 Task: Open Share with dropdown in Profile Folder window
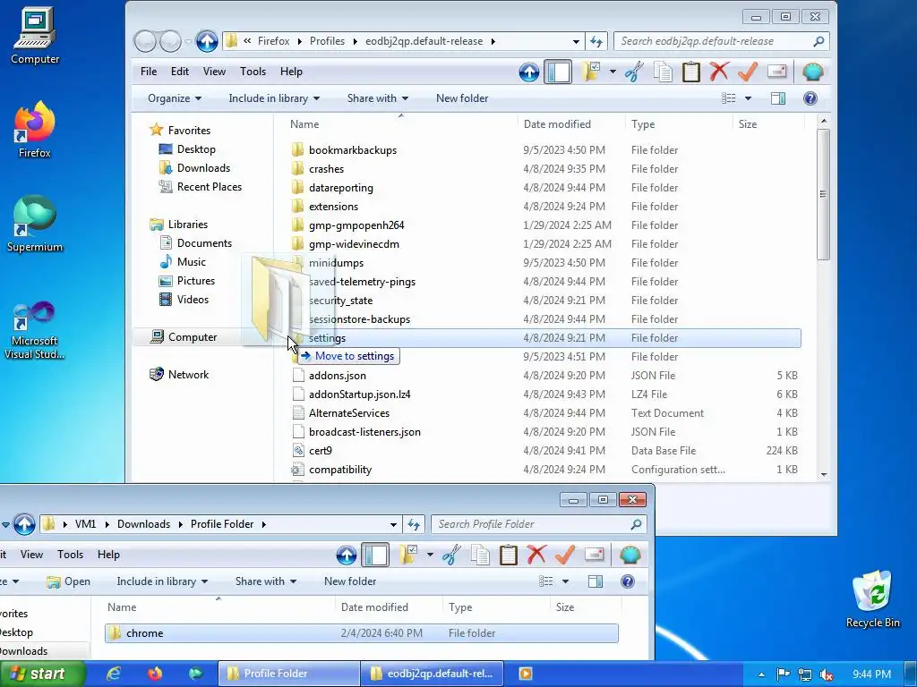[x=265, y=581]
